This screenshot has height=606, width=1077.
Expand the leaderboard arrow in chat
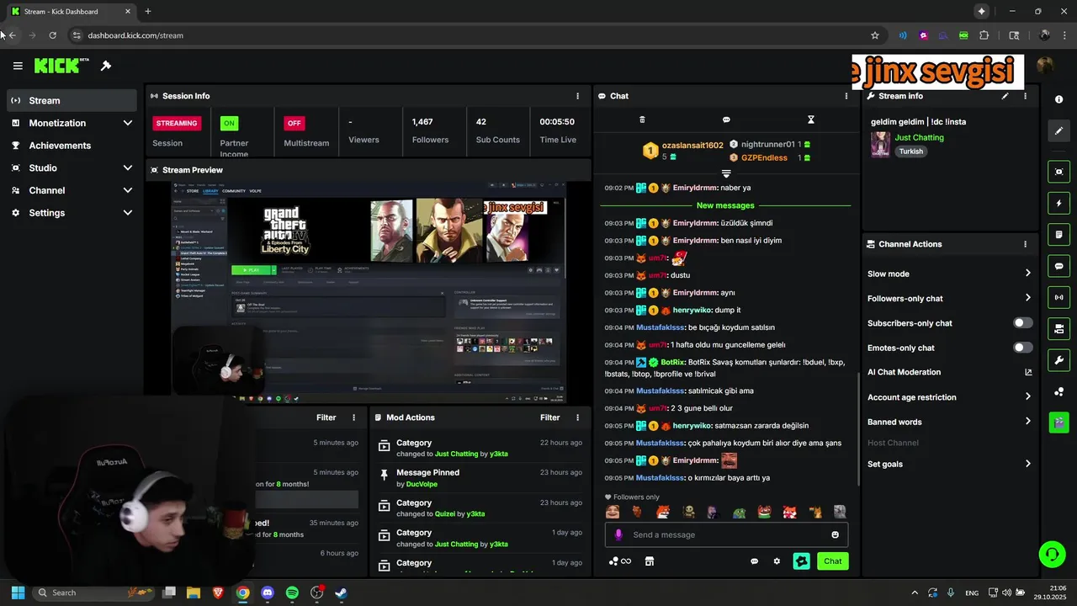tap(726, 173)
